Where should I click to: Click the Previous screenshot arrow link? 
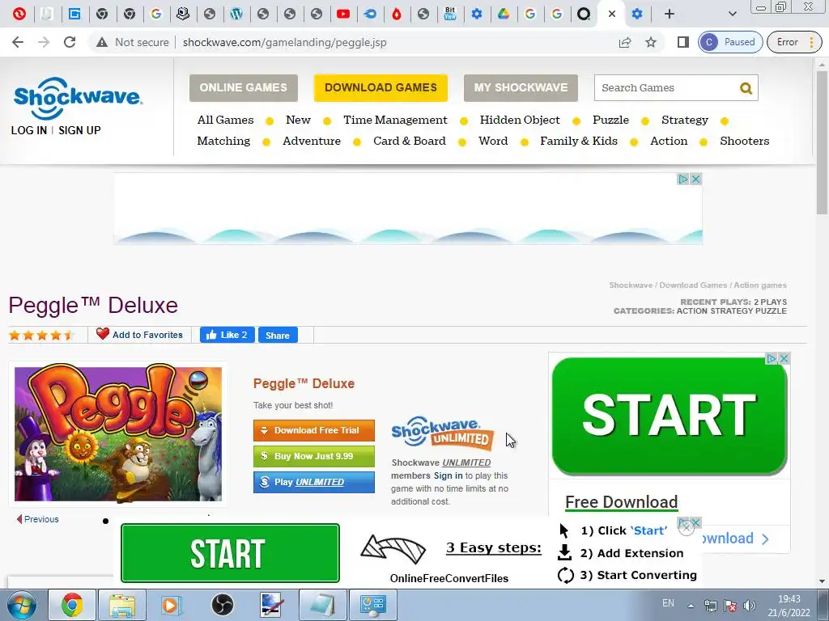[x=37, y=519]
